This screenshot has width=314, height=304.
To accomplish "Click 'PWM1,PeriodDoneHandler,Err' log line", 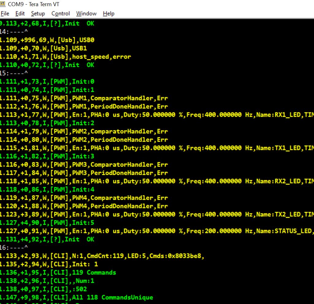I will 84,106.
